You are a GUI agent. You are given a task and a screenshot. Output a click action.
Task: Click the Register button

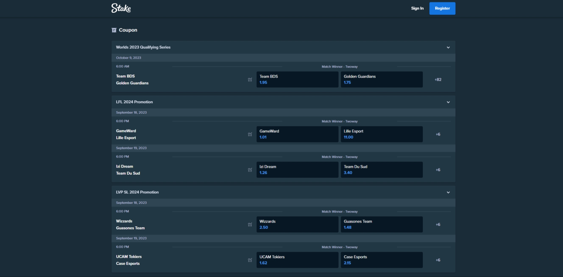[x=442, y=8]
